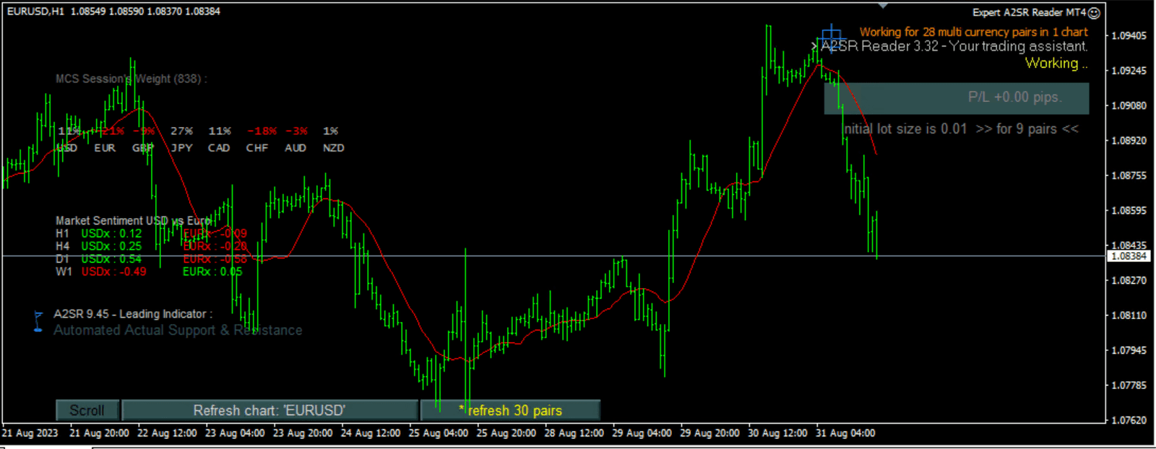The height and width of the screenshot is (449, 1156).
Task: Click the '>> for 9 pairs <<' text
Action: (x=1027, y=129)
